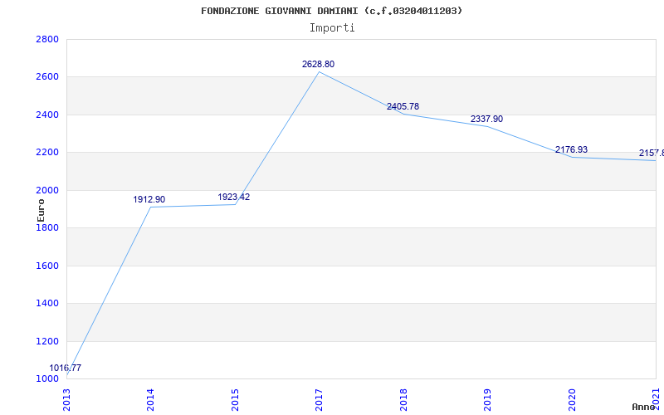Click the y-axis tick 1400
The image size is (664, 415).
coord(47,304)
